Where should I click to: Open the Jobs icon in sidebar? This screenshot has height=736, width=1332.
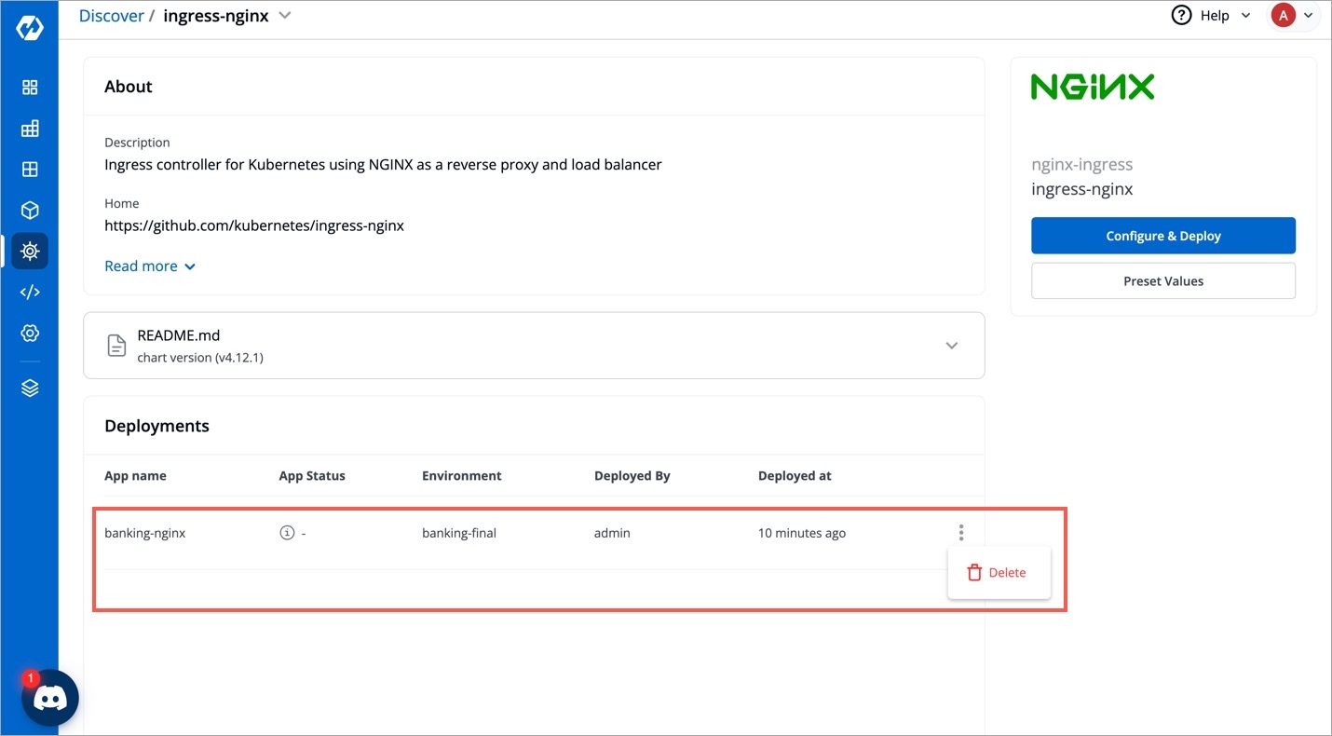point(30,129)
